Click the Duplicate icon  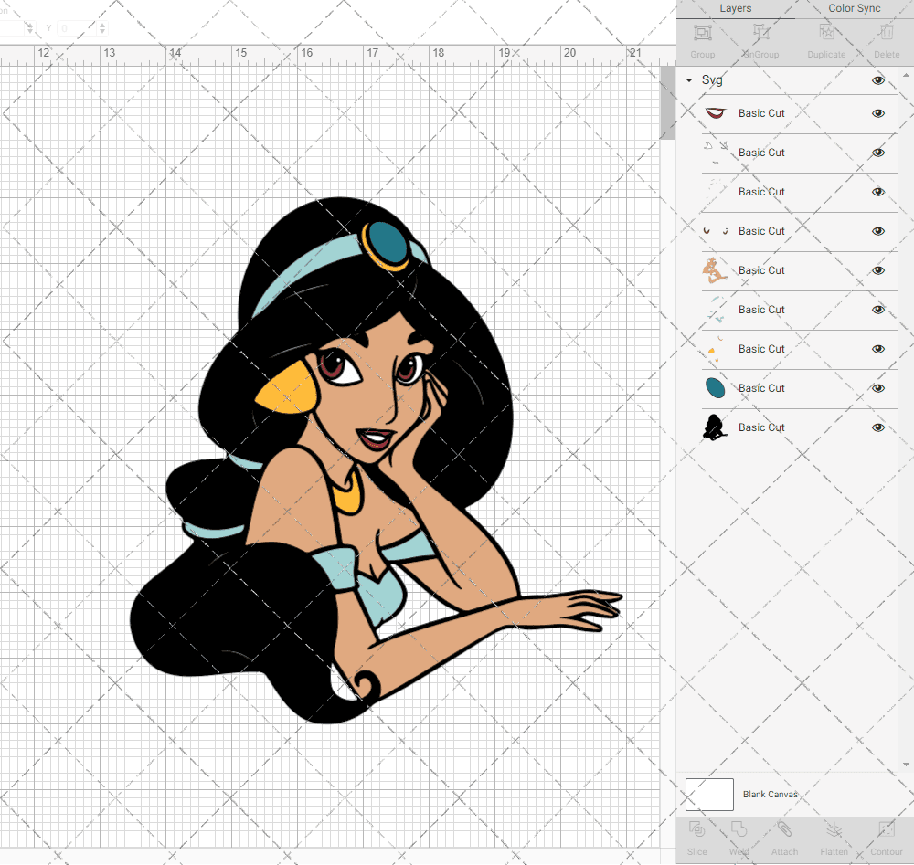pos(826,33)
